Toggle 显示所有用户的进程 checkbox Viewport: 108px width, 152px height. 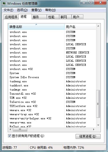pyautogui.click(x=10, y=136)
